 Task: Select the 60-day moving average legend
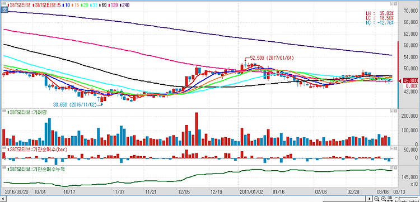pyautogui.click(x=103, y=5)
